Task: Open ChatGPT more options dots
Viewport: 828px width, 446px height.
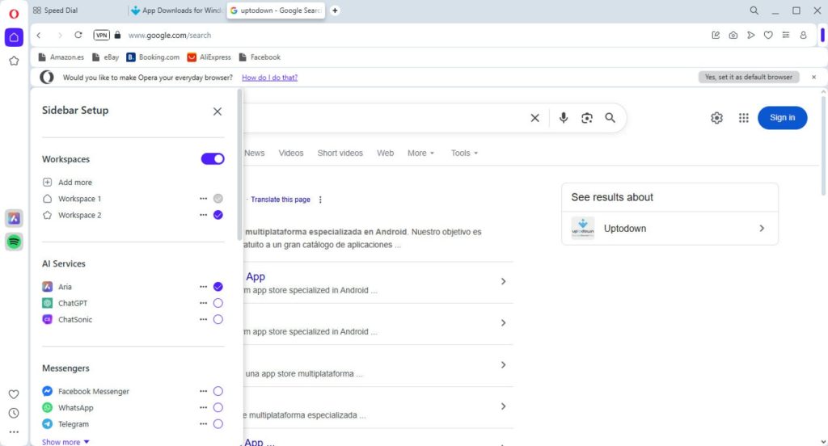Action: 203,303
